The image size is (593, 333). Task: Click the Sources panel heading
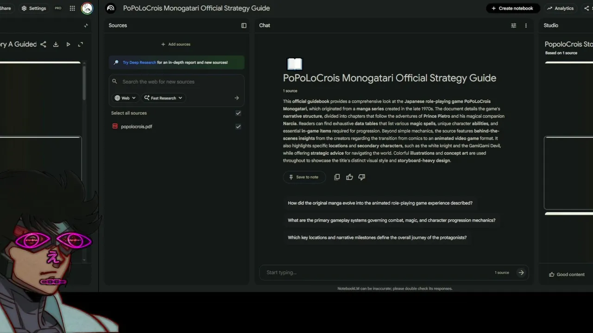point(118,25)
